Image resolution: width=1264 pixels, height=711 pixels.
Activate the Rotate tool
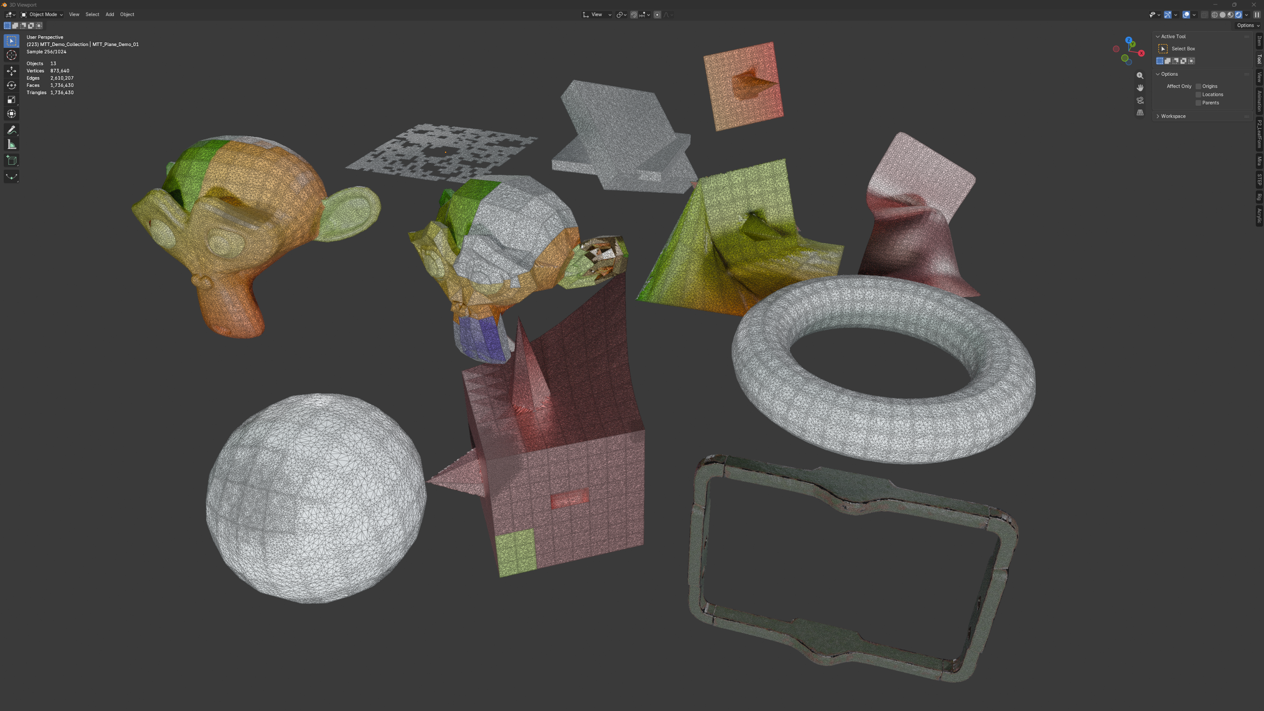[x=11, y=85]
